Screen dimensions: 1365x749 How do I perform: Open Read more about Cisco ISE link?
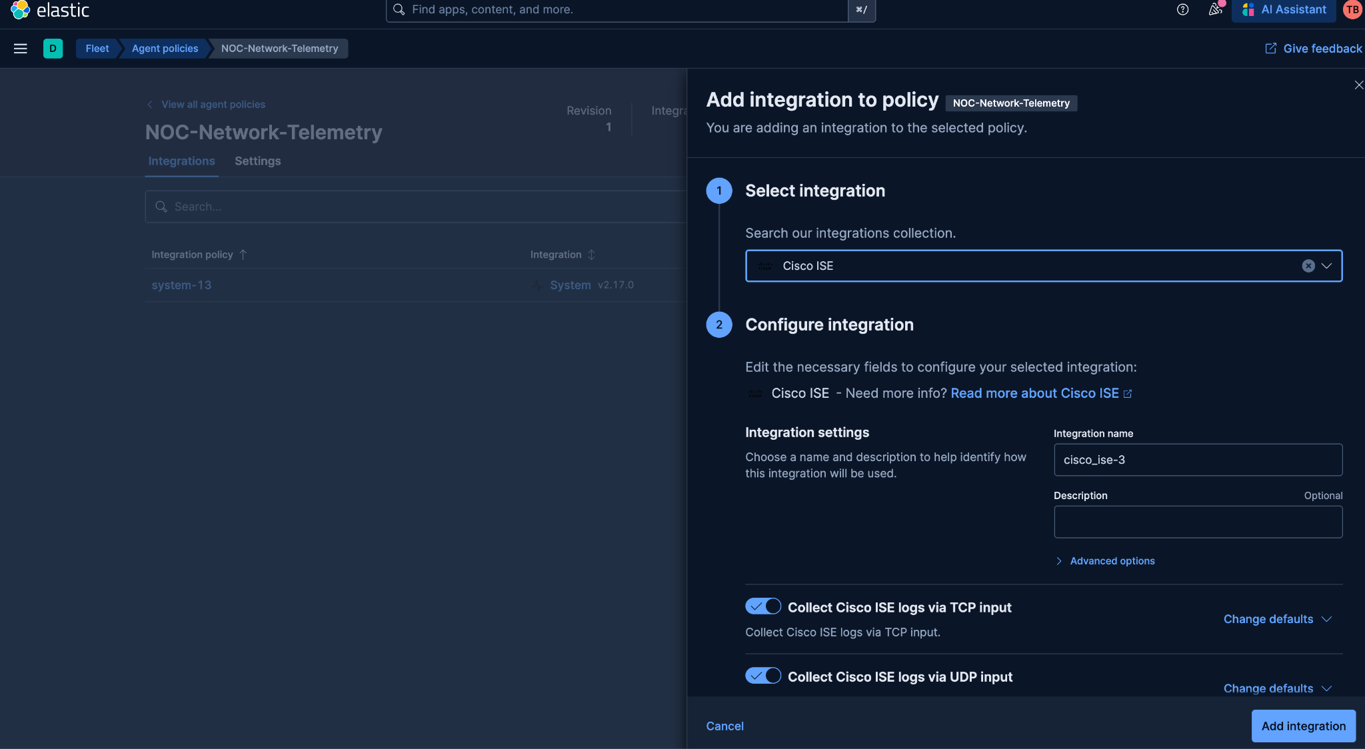pos(1034,394)
